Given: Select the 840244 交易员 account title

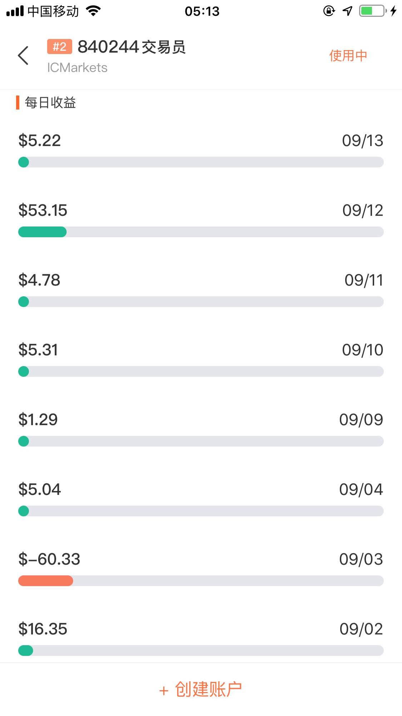Looking at the screenshot, I should pyautogui.click(x=131, y=47).
